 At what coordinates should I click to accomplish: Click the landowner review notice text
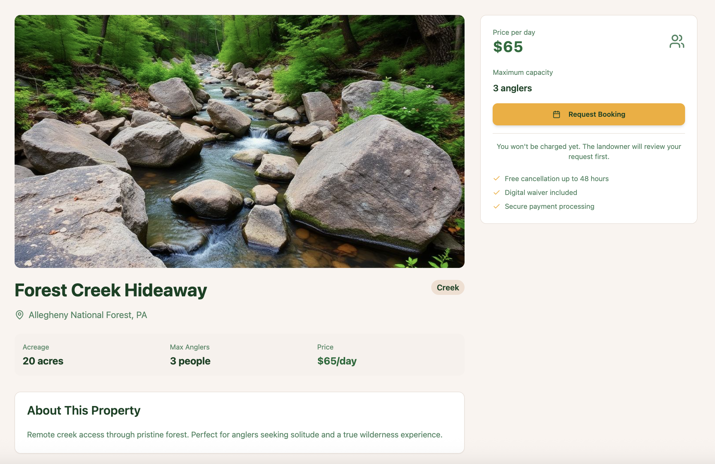pos(588,152)
